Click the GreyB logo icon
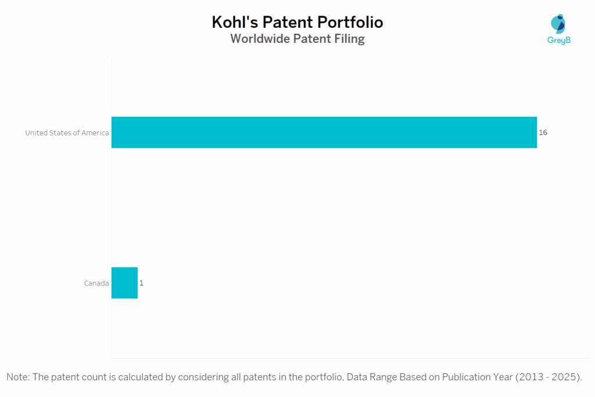The width and height of the screenshot is (595, 397). (x=558, y=24)
